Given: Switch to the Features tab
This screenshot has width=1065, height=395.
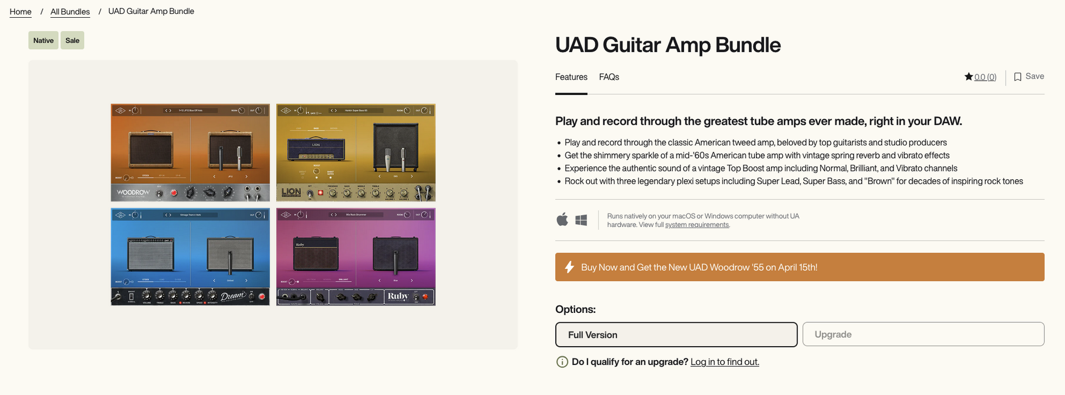Looking at the screenshot, I should pos(571,77).
